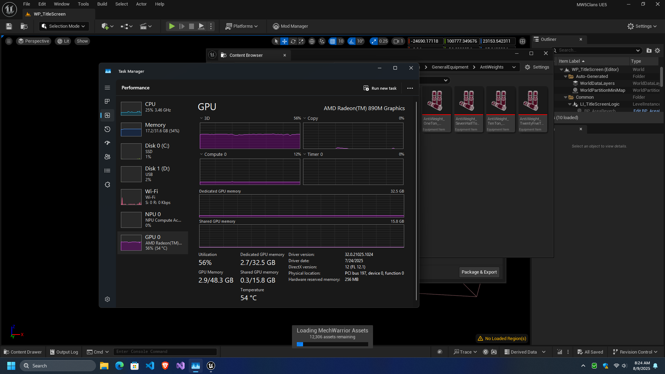The image size is (665, 374).
Task: Click the Stop simulation square button
Action: 192,26
